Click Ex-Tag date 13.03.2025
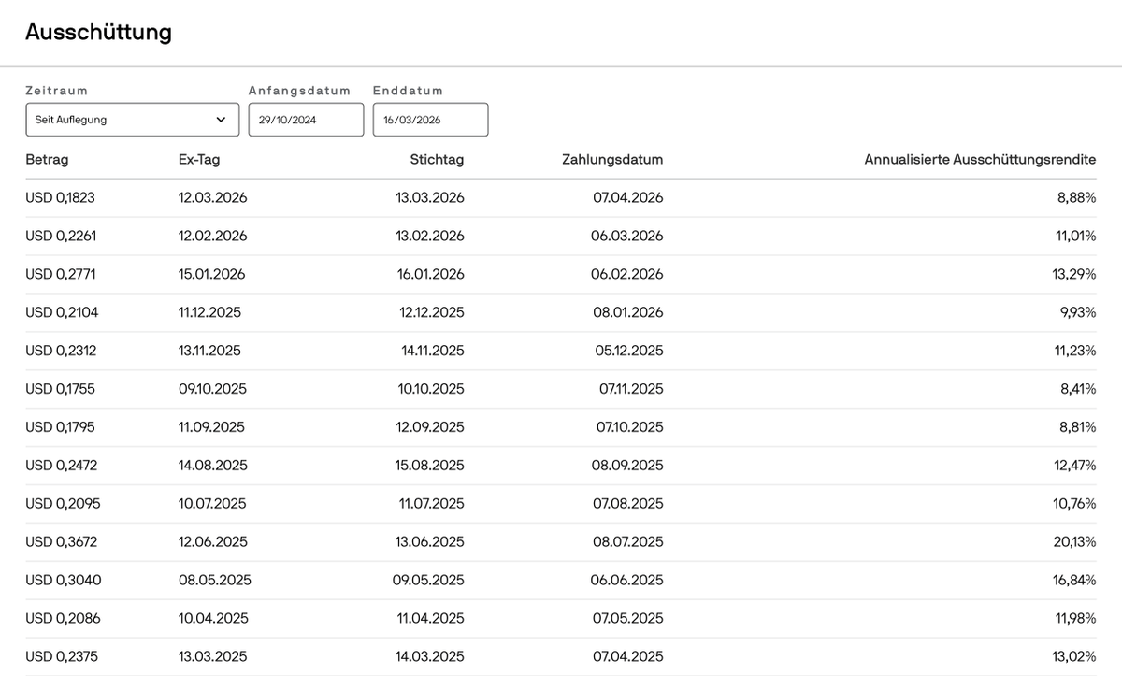Image resolution: width=1122 pixels, height=676 pixels. tap(213, 657)
